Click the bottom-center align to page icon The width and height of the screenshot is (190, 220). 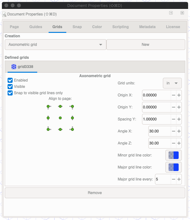click(60, 129)
